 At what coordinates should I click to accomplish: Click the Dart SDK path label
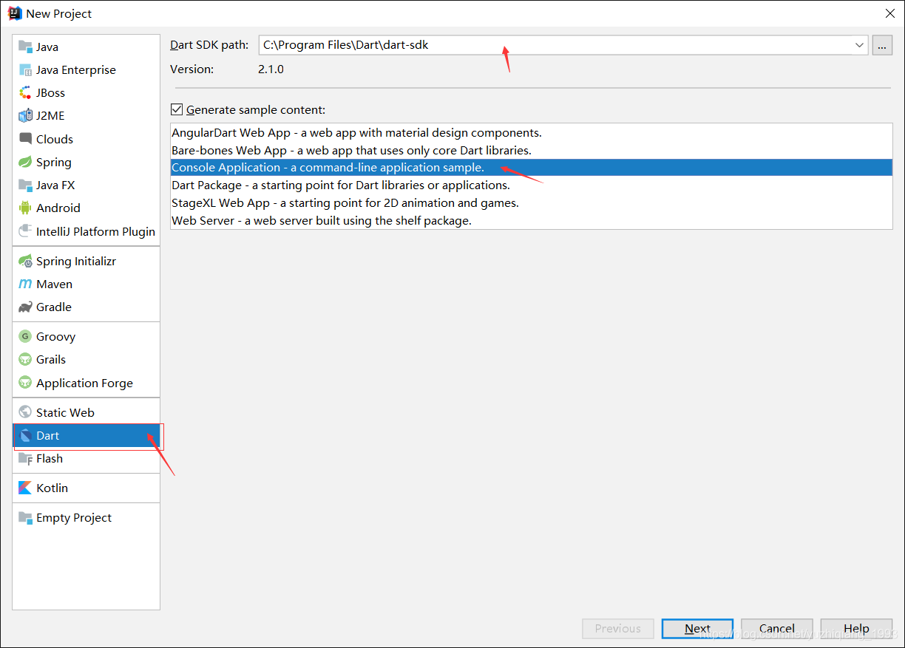point(209,45)
